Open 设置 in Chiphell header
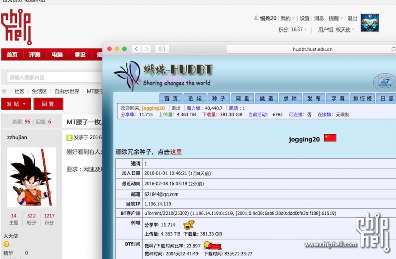 click(304, 18)
